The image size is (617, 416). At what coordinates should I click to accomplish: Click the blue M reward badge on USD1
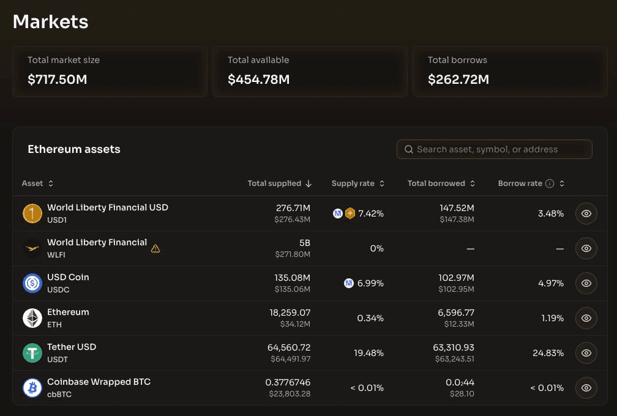tap(338, 214)
